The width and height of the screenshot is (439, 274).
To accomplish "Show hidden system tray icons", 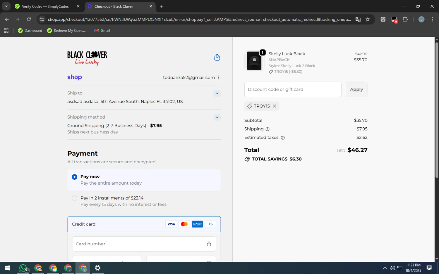I will tap(385, 268).
